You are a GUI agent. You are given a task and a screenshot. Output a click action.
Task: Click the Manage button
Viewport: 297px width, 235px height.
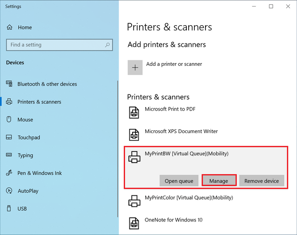pyautogui.click(x=219, y=181)
